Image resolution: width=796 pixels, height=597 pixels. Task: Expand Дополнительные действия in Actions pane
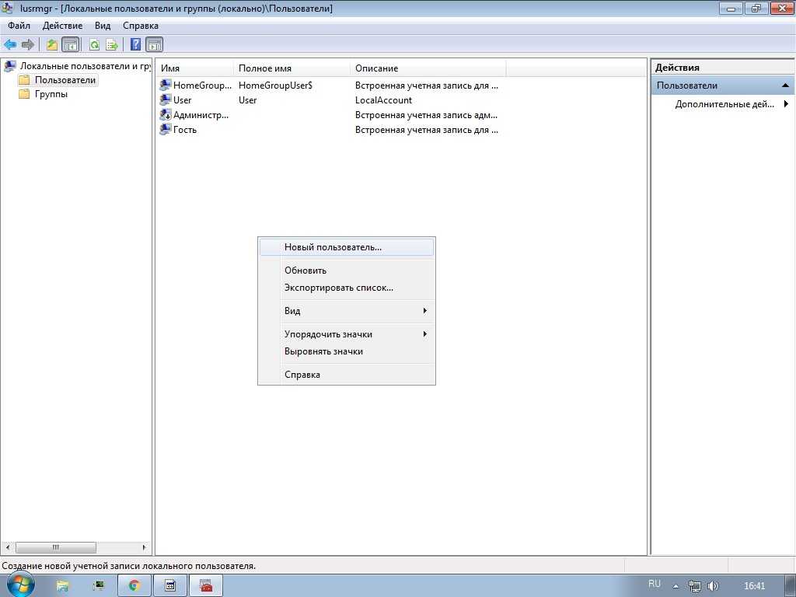point(724,104)
